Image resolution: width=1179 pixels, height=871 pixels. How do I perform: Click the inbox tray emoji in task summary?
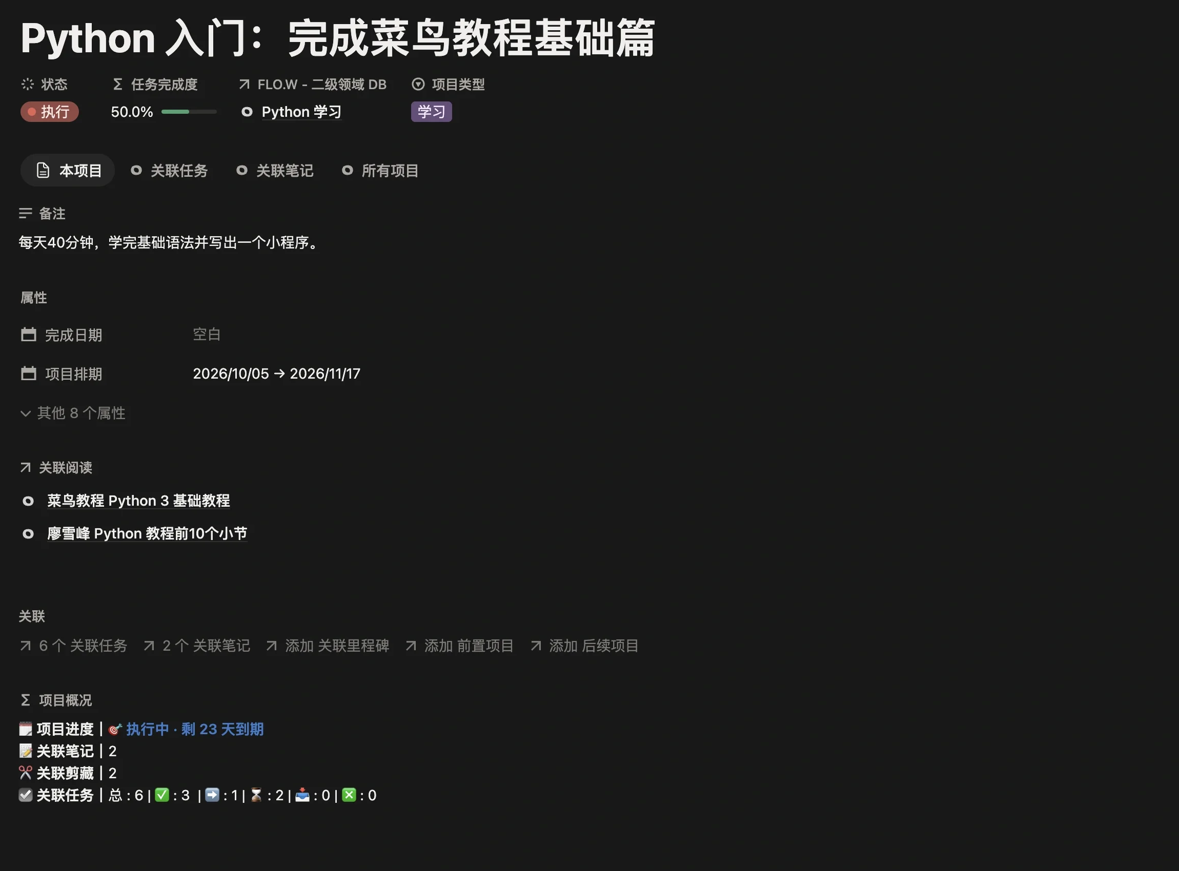click(302, 795)
